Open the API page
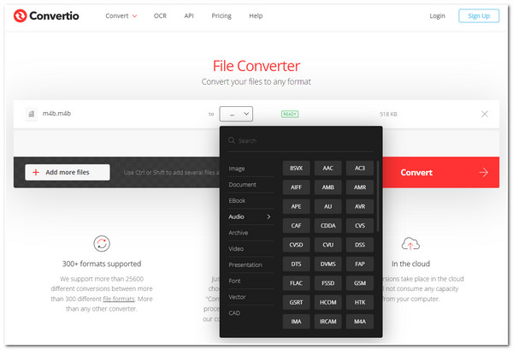 click(x=189, y=15)
